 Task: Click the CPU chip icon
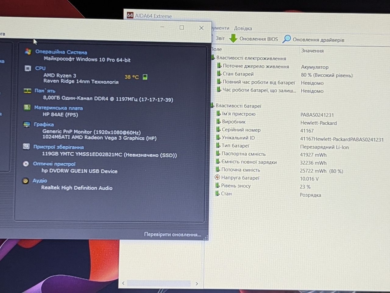click(x=27, y=68)
